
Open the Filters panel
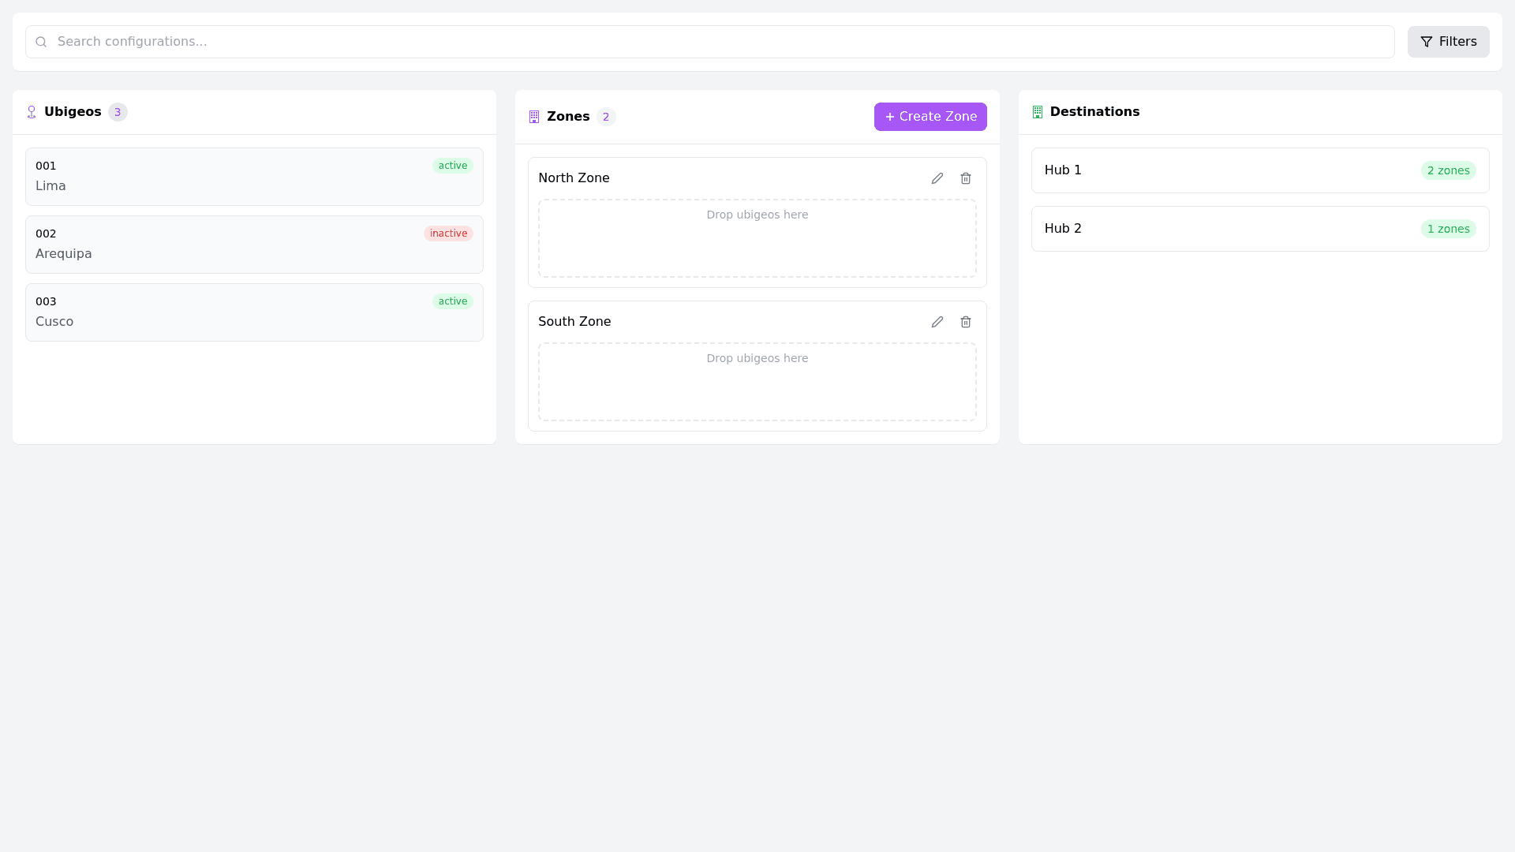click(x=1448, y=42)
